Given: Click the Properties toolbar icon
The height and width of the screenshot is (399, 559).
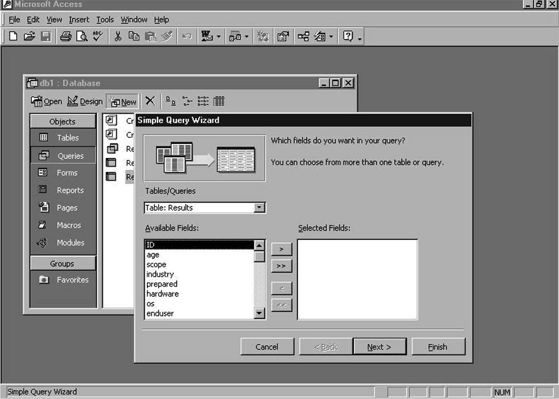Looking at the screenshot, I should click(283, 36).
